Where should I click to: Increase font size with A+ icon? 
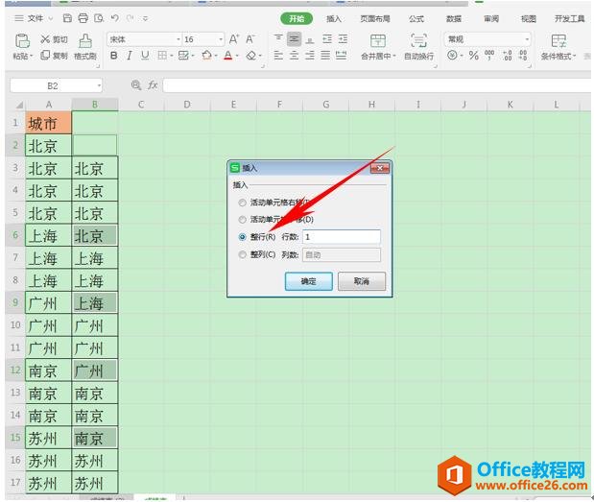[234, 39]
